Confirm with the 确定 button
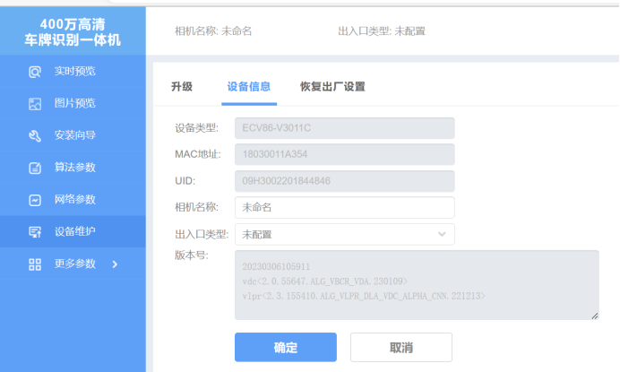This screenshot has height=372, width=620. click(286, 347)
